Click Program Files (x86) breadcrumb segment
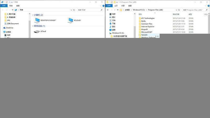The height and width of the screenshot is (118, 210). click(155, 10)
